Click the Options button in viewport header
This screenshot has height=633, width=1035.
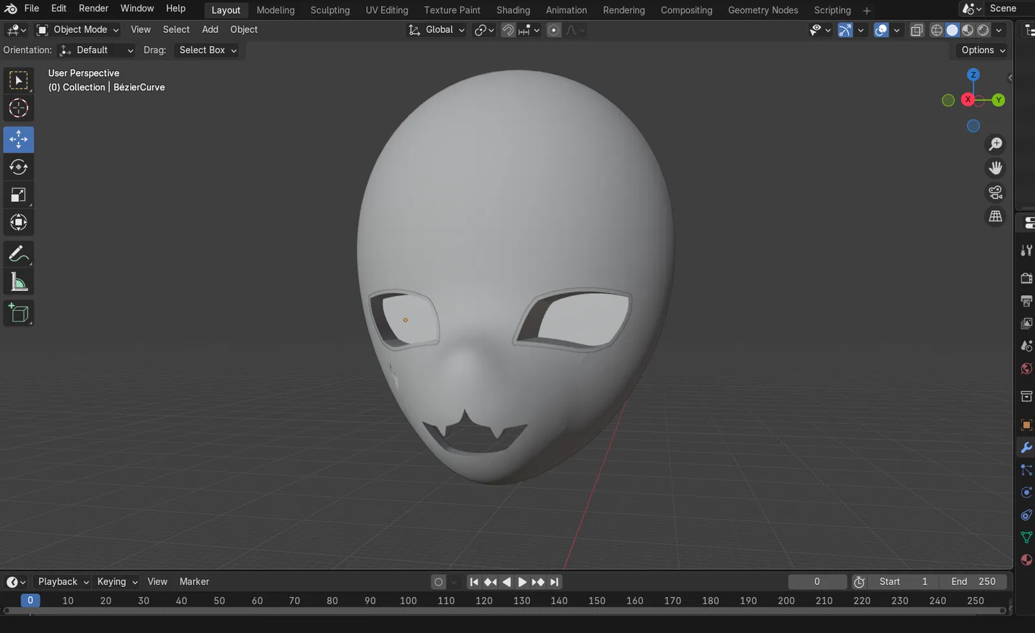coord(982,50)
